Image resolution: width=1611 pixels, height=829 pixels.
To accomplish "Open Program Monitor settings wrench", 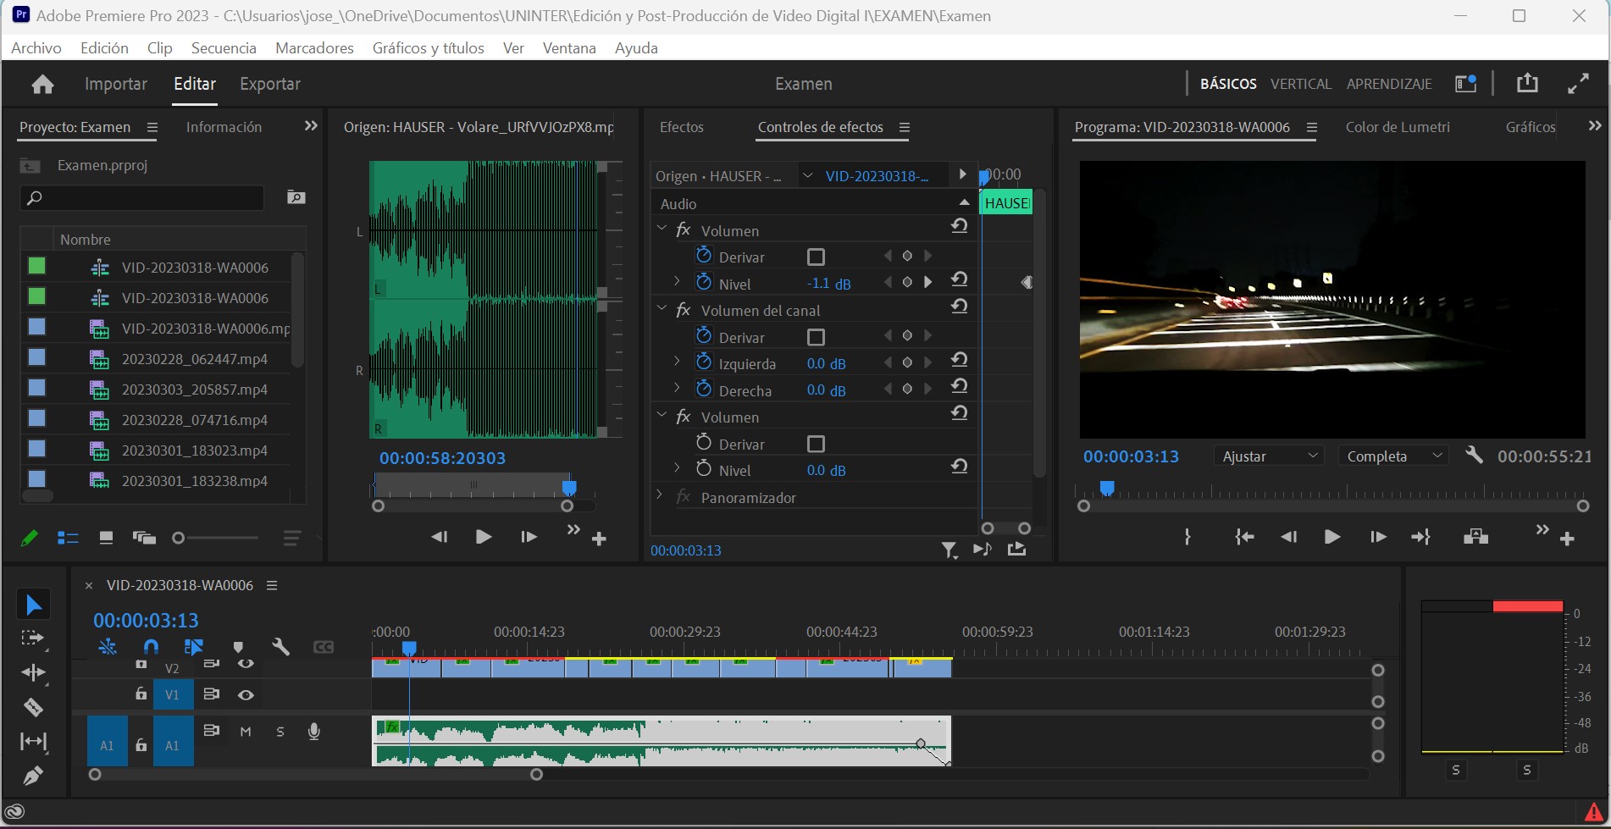I will (x=1474, y=456).
